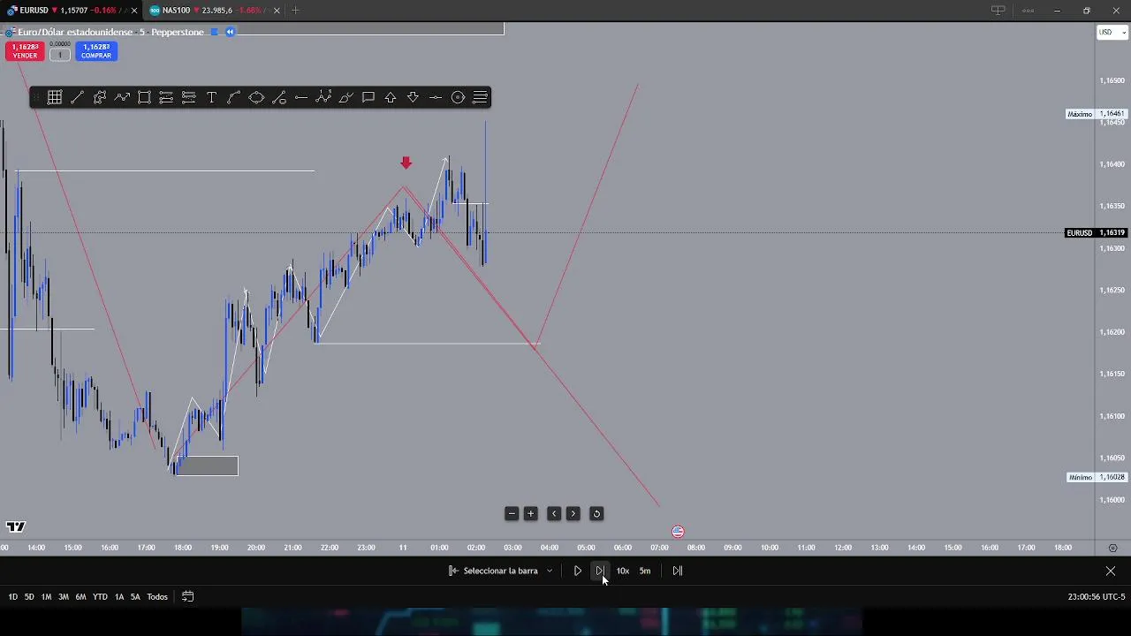Open a new tab with plus
Screen dimensions: 1131x636
[x=295, y=11]
